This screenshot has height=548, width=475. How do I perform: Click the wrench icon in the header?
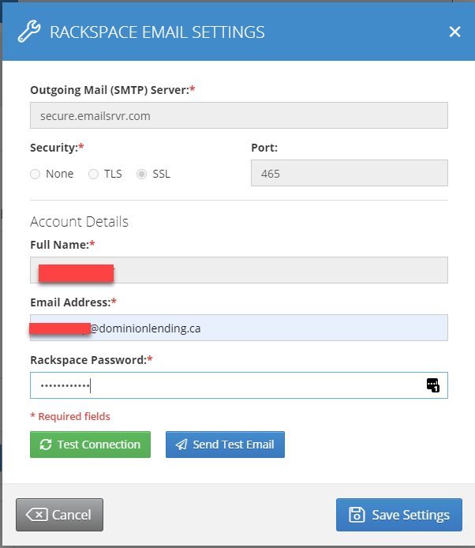tap(29, 32)
